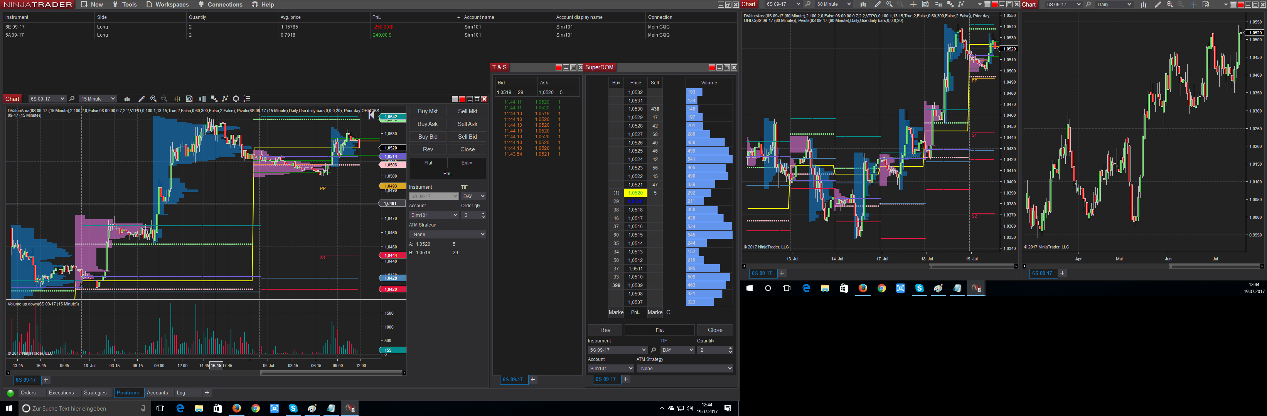Reload data with the 15 Minute chart refresh icon
The width and height of the screenshot is (1267, 416).
click(236, 99)
